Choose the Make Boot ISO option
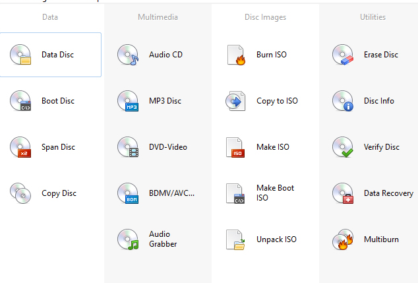This screenshot has height=283, width=418. tap(275, 193)
